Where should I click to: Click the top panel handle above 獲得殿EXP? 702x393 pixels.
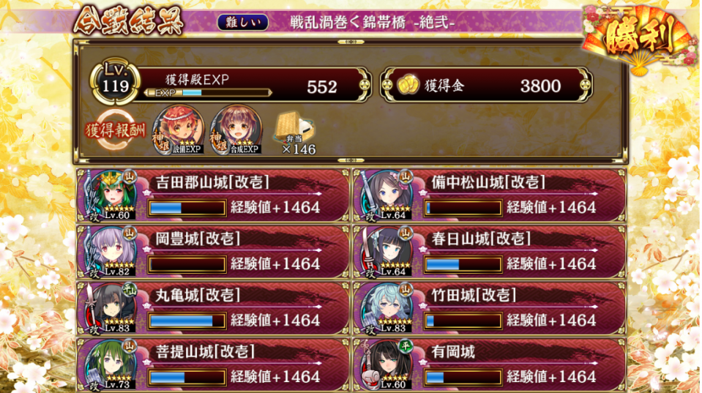click(x=351, y=42)
